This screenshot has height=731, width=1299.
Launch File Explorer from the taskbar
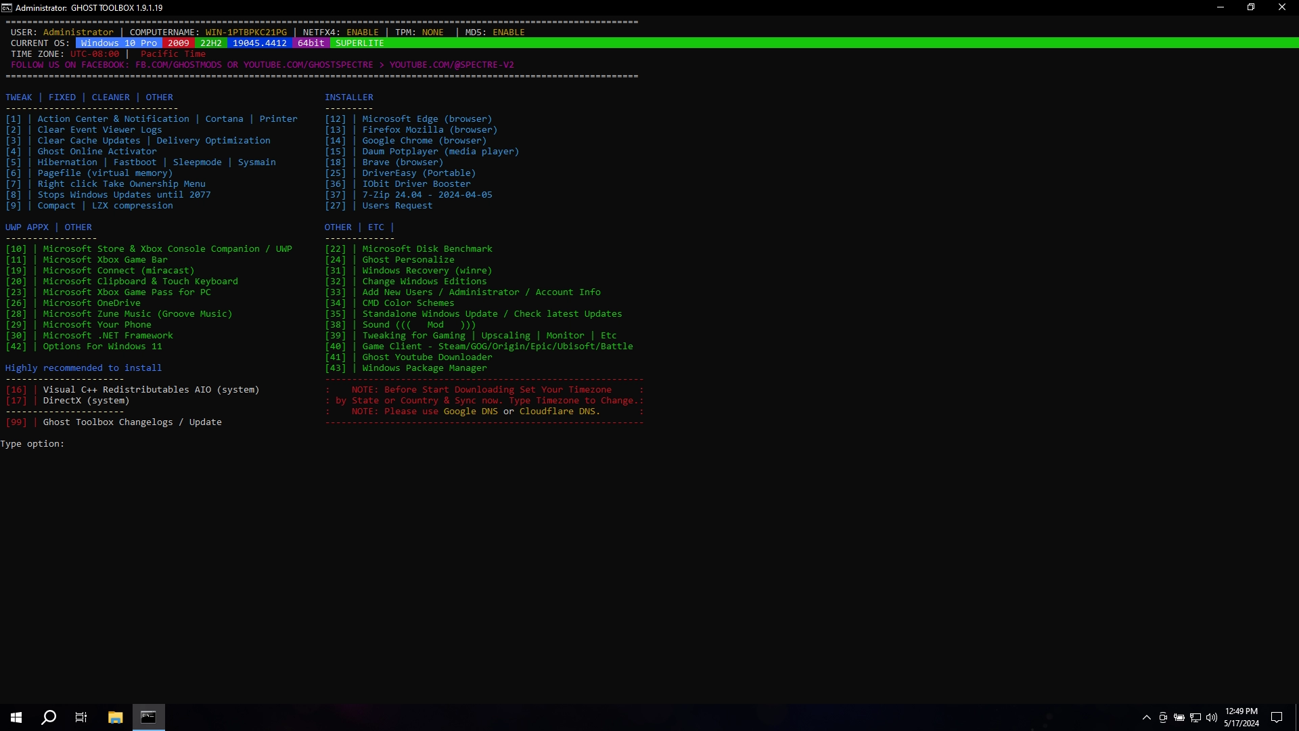[x=115, y=717]
